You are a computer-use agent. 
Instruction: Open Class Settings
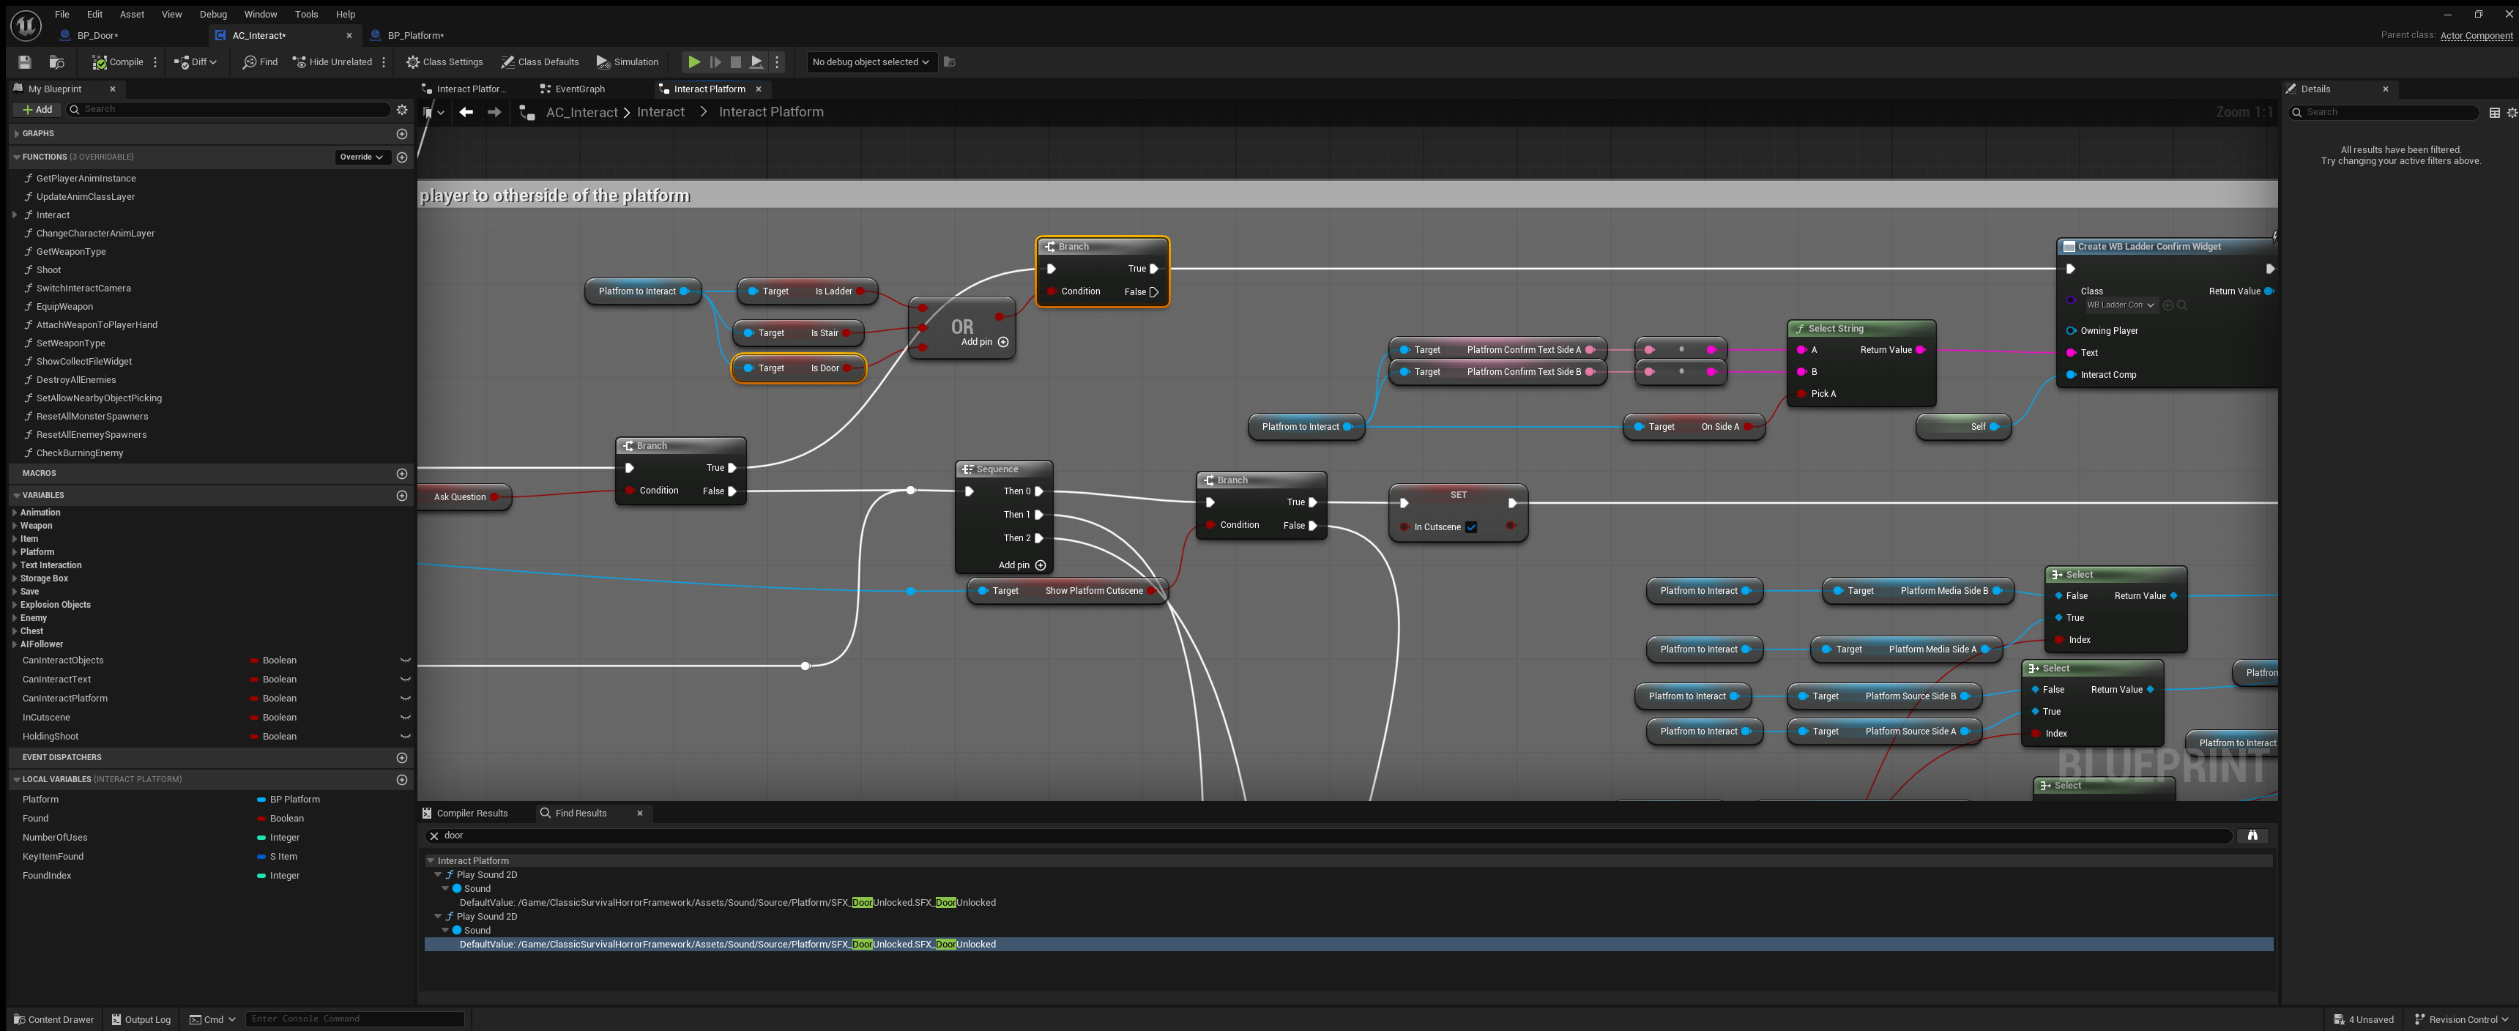click(445, 62)
